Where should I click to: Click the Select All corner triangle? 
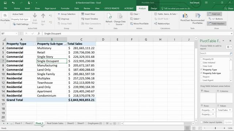click(4, 40)
